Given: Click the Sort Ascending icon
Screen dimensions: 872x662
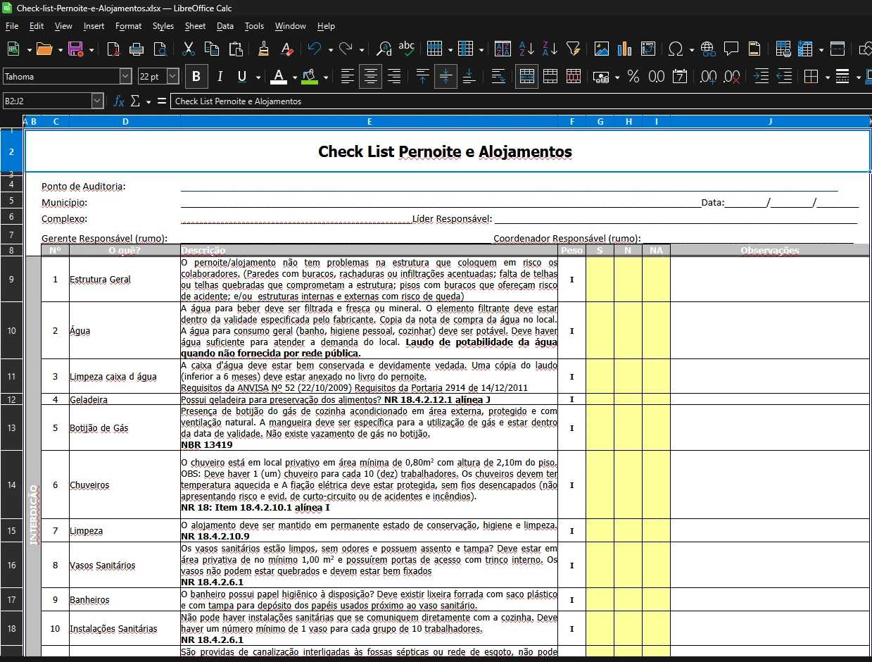Looking at the screenshot, I should pos(526,49).
